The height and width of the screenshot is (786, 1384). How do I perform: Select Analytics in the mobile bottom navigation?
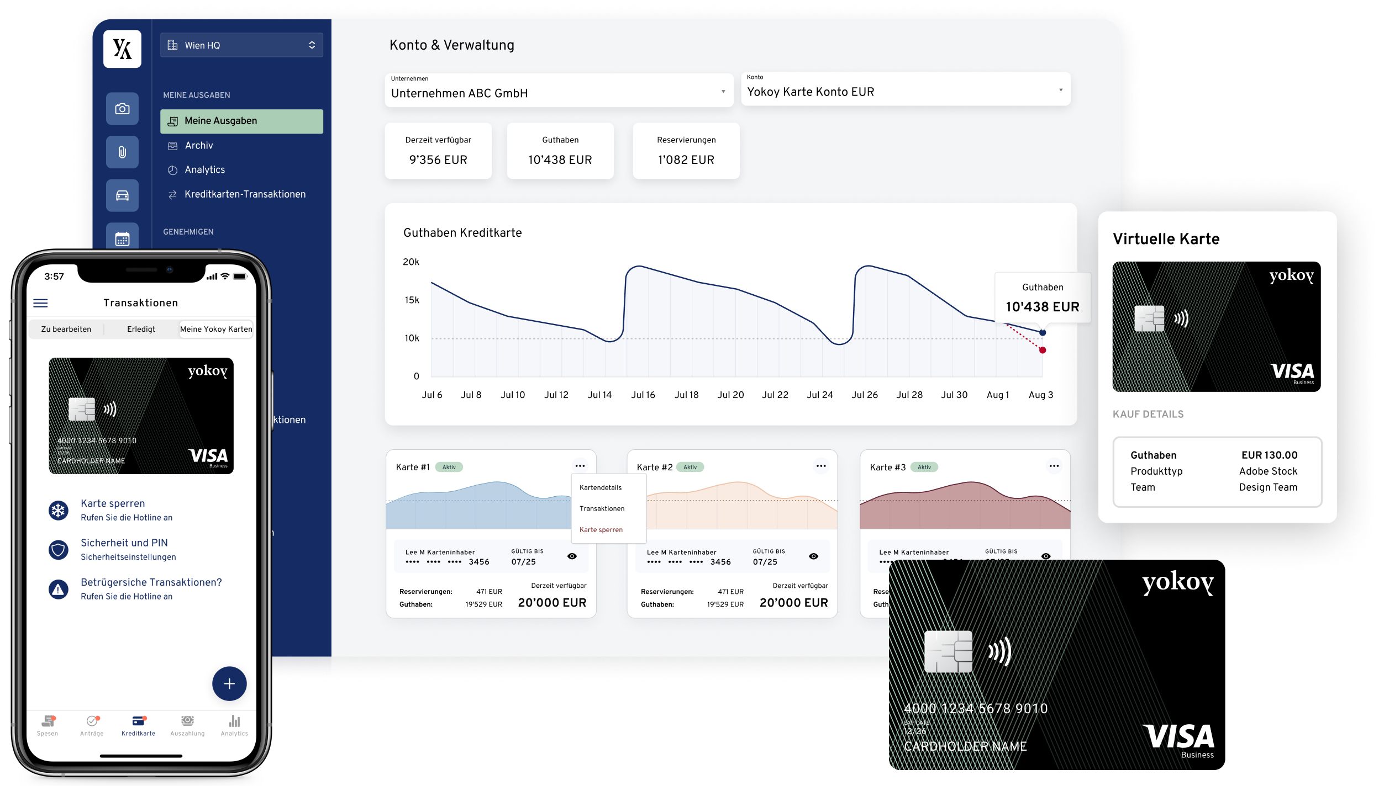234,726
